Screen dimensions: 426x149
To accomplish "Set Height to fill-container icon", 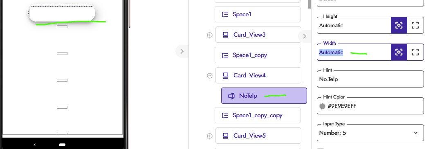I will (x=415, y=25).
